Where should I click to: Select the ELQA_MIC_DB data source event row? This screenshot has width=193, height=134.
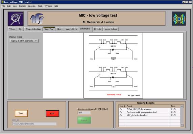149,109
